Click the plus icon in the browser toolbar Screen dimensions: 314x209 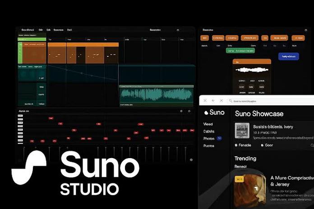[x=213, y=100]
